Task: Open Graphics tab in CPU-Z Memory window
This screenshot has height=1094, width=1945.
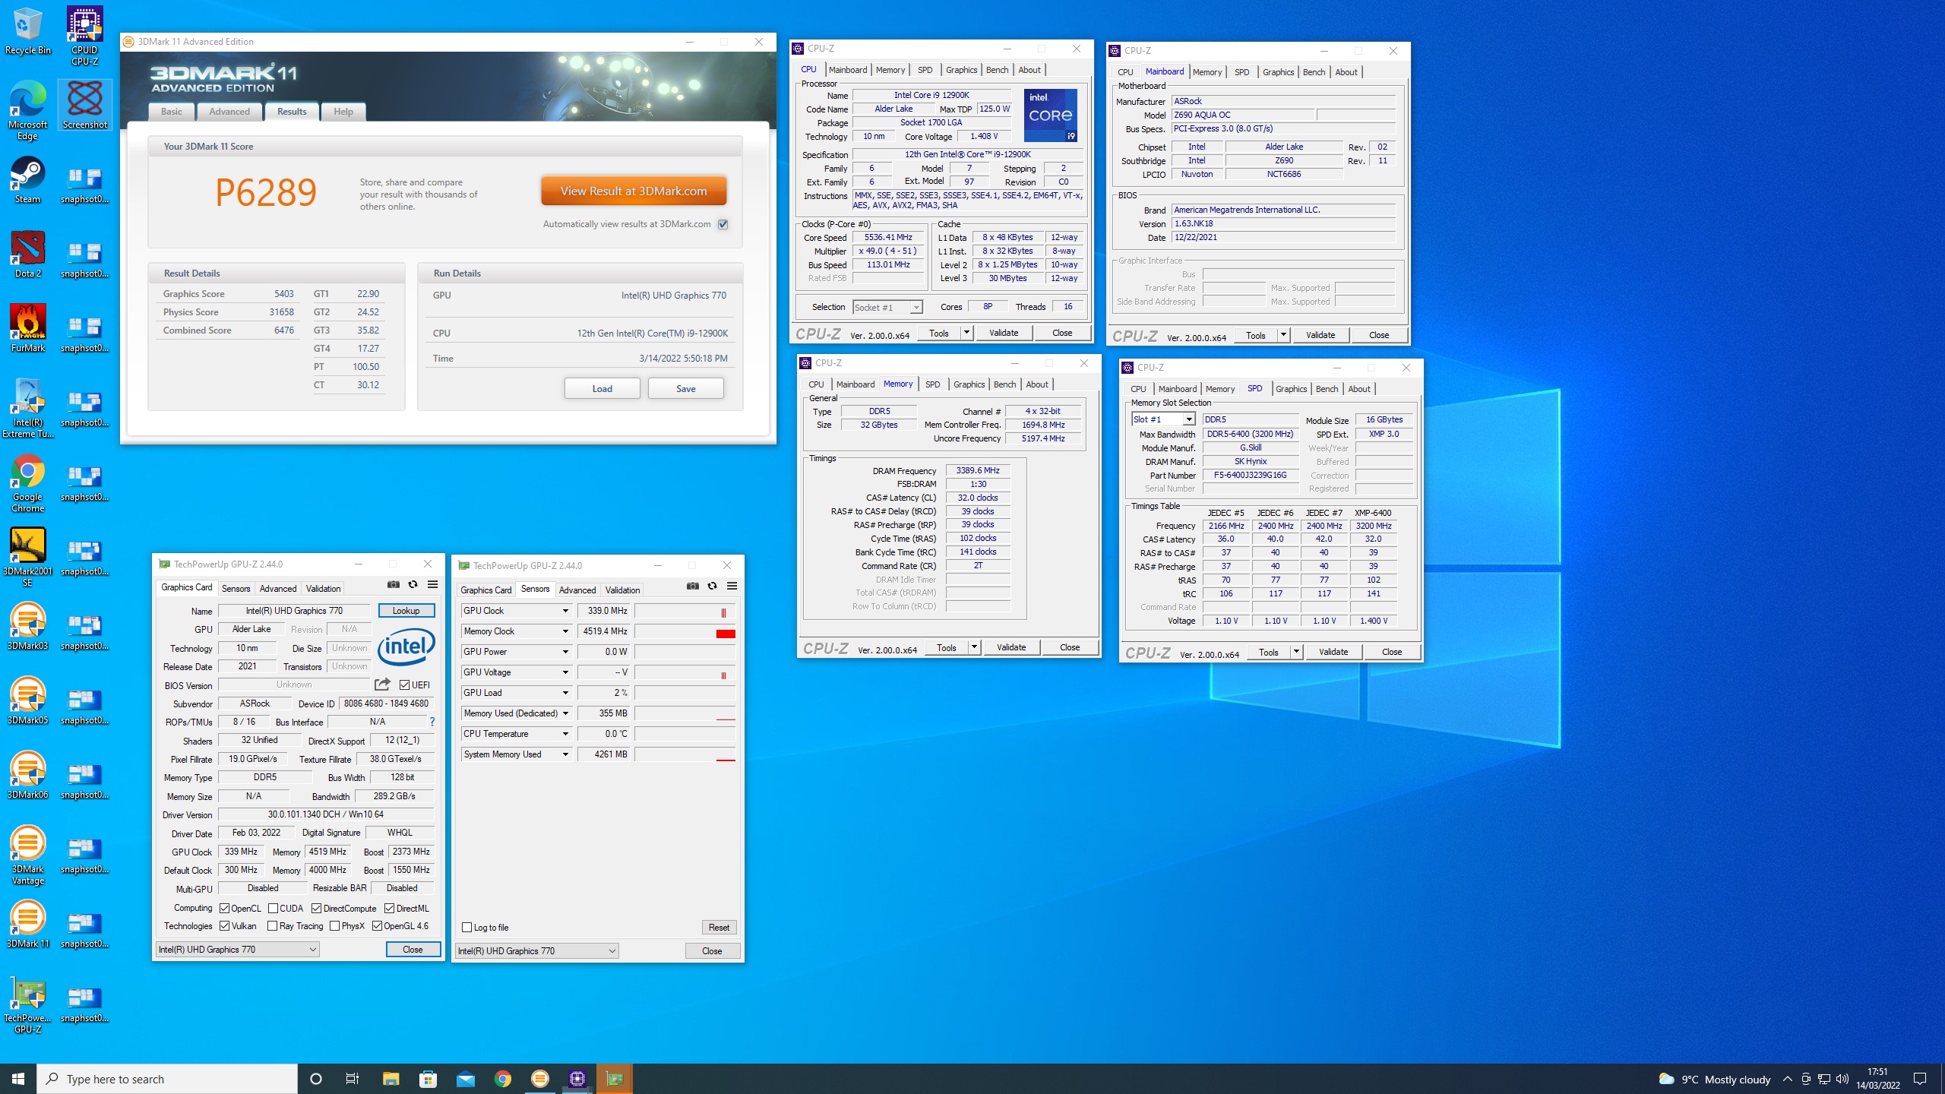Action: coord(969,384)
